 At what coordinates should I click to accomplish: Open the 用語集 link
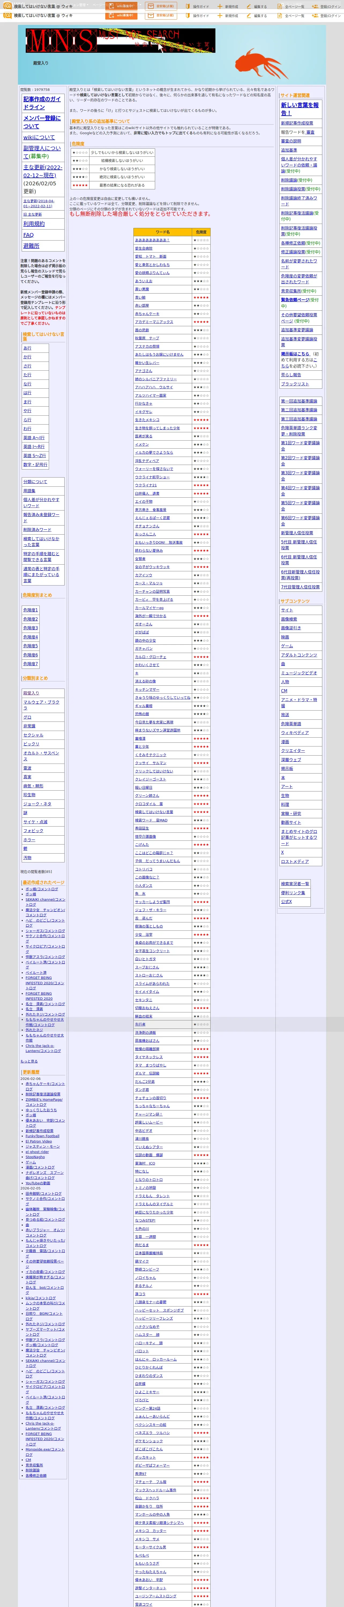[29, 491]
